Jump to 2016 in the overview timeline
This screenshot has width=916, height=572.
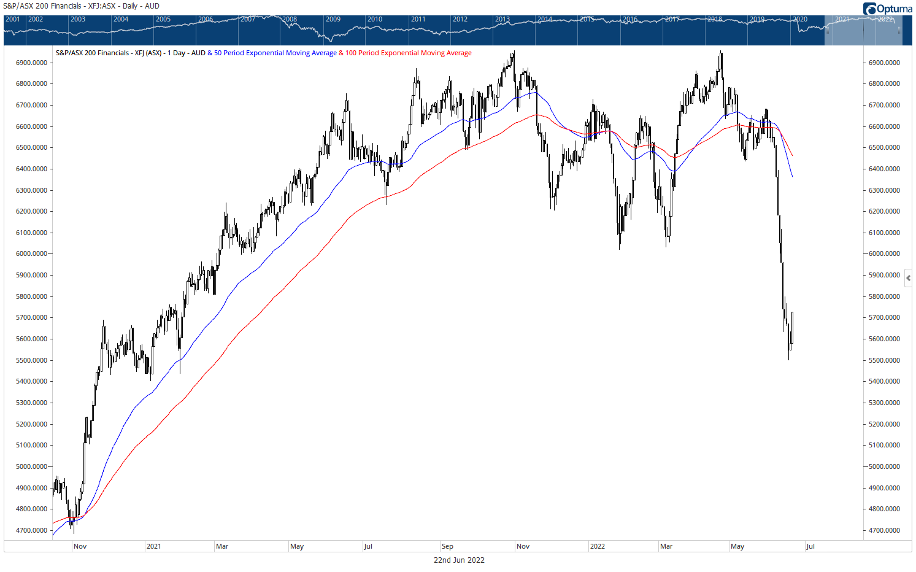point(630,20)
